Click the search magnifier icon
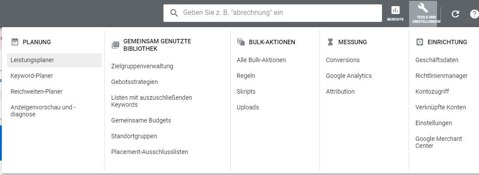The height and width of the screenshot is (175, 479). pyautogui.click(x=174, y=13)
